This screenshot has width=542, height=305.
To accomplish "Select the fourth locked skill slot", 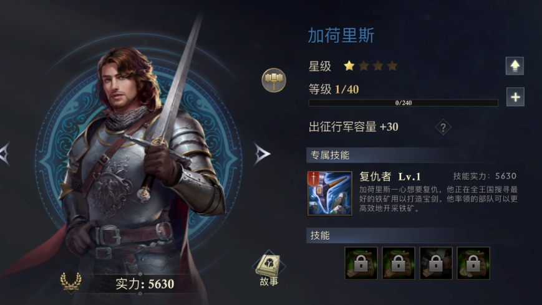I will click(x=473, y=263).
